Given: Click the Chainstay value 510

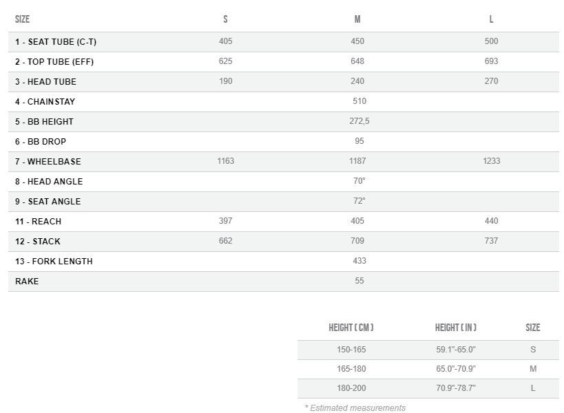Looking at the screenshot, I should [x=359, y=101].
